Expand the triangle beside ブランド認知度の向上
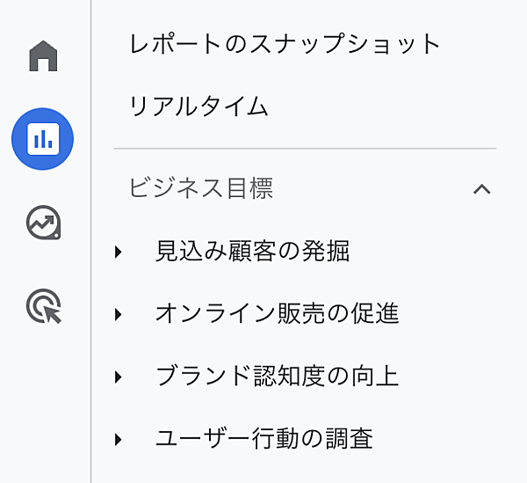 pos(119,377)
